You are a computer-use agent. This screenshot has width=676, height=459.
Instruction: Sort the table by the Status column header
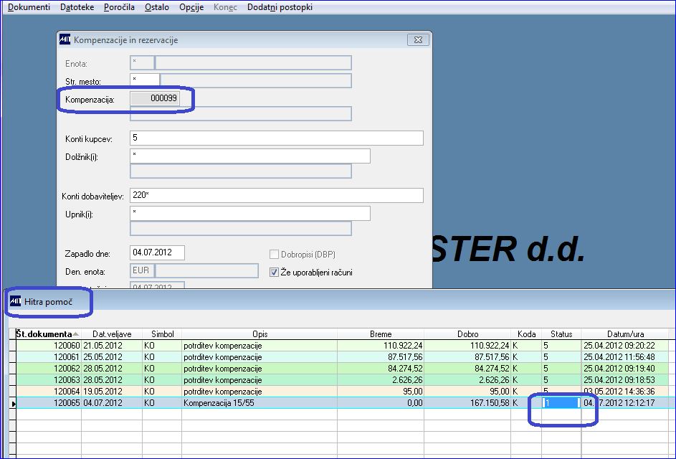click(561, 334)
